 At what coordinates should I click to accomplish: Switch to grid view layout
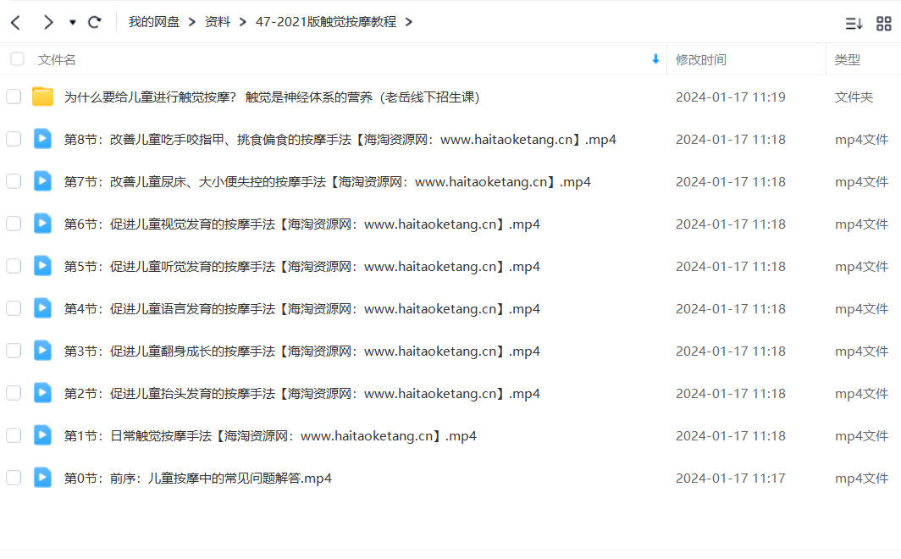pos(884,24)
